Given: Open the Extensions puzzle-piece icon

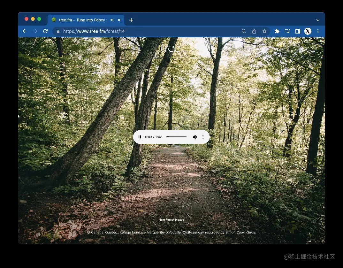Looking at the screenshot, I should click(x=277, y=31).
